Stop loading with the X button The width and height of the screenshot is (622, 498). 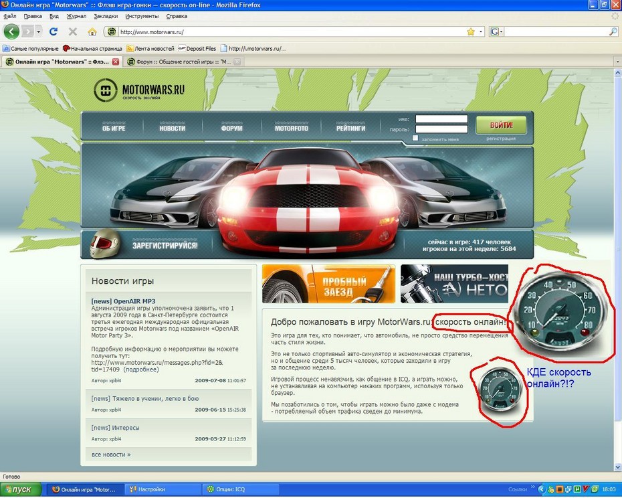73,31
